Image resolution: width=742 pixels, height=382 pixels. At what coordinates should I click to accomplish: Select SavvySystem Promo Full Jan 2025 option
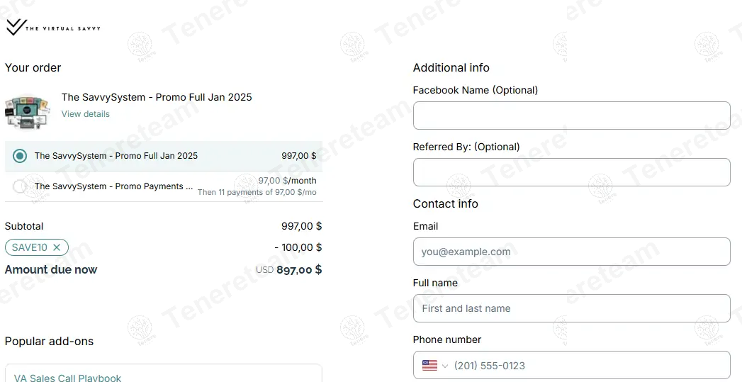point(20,156)
